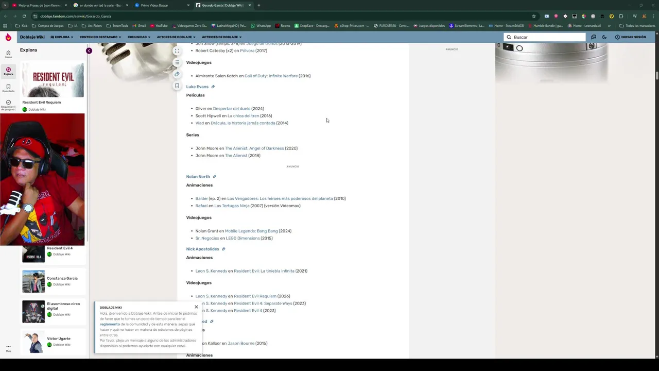The image size is (659, 371).
Task: Edit the Luke Evans section pencil
Action: [x=213, y=87]
